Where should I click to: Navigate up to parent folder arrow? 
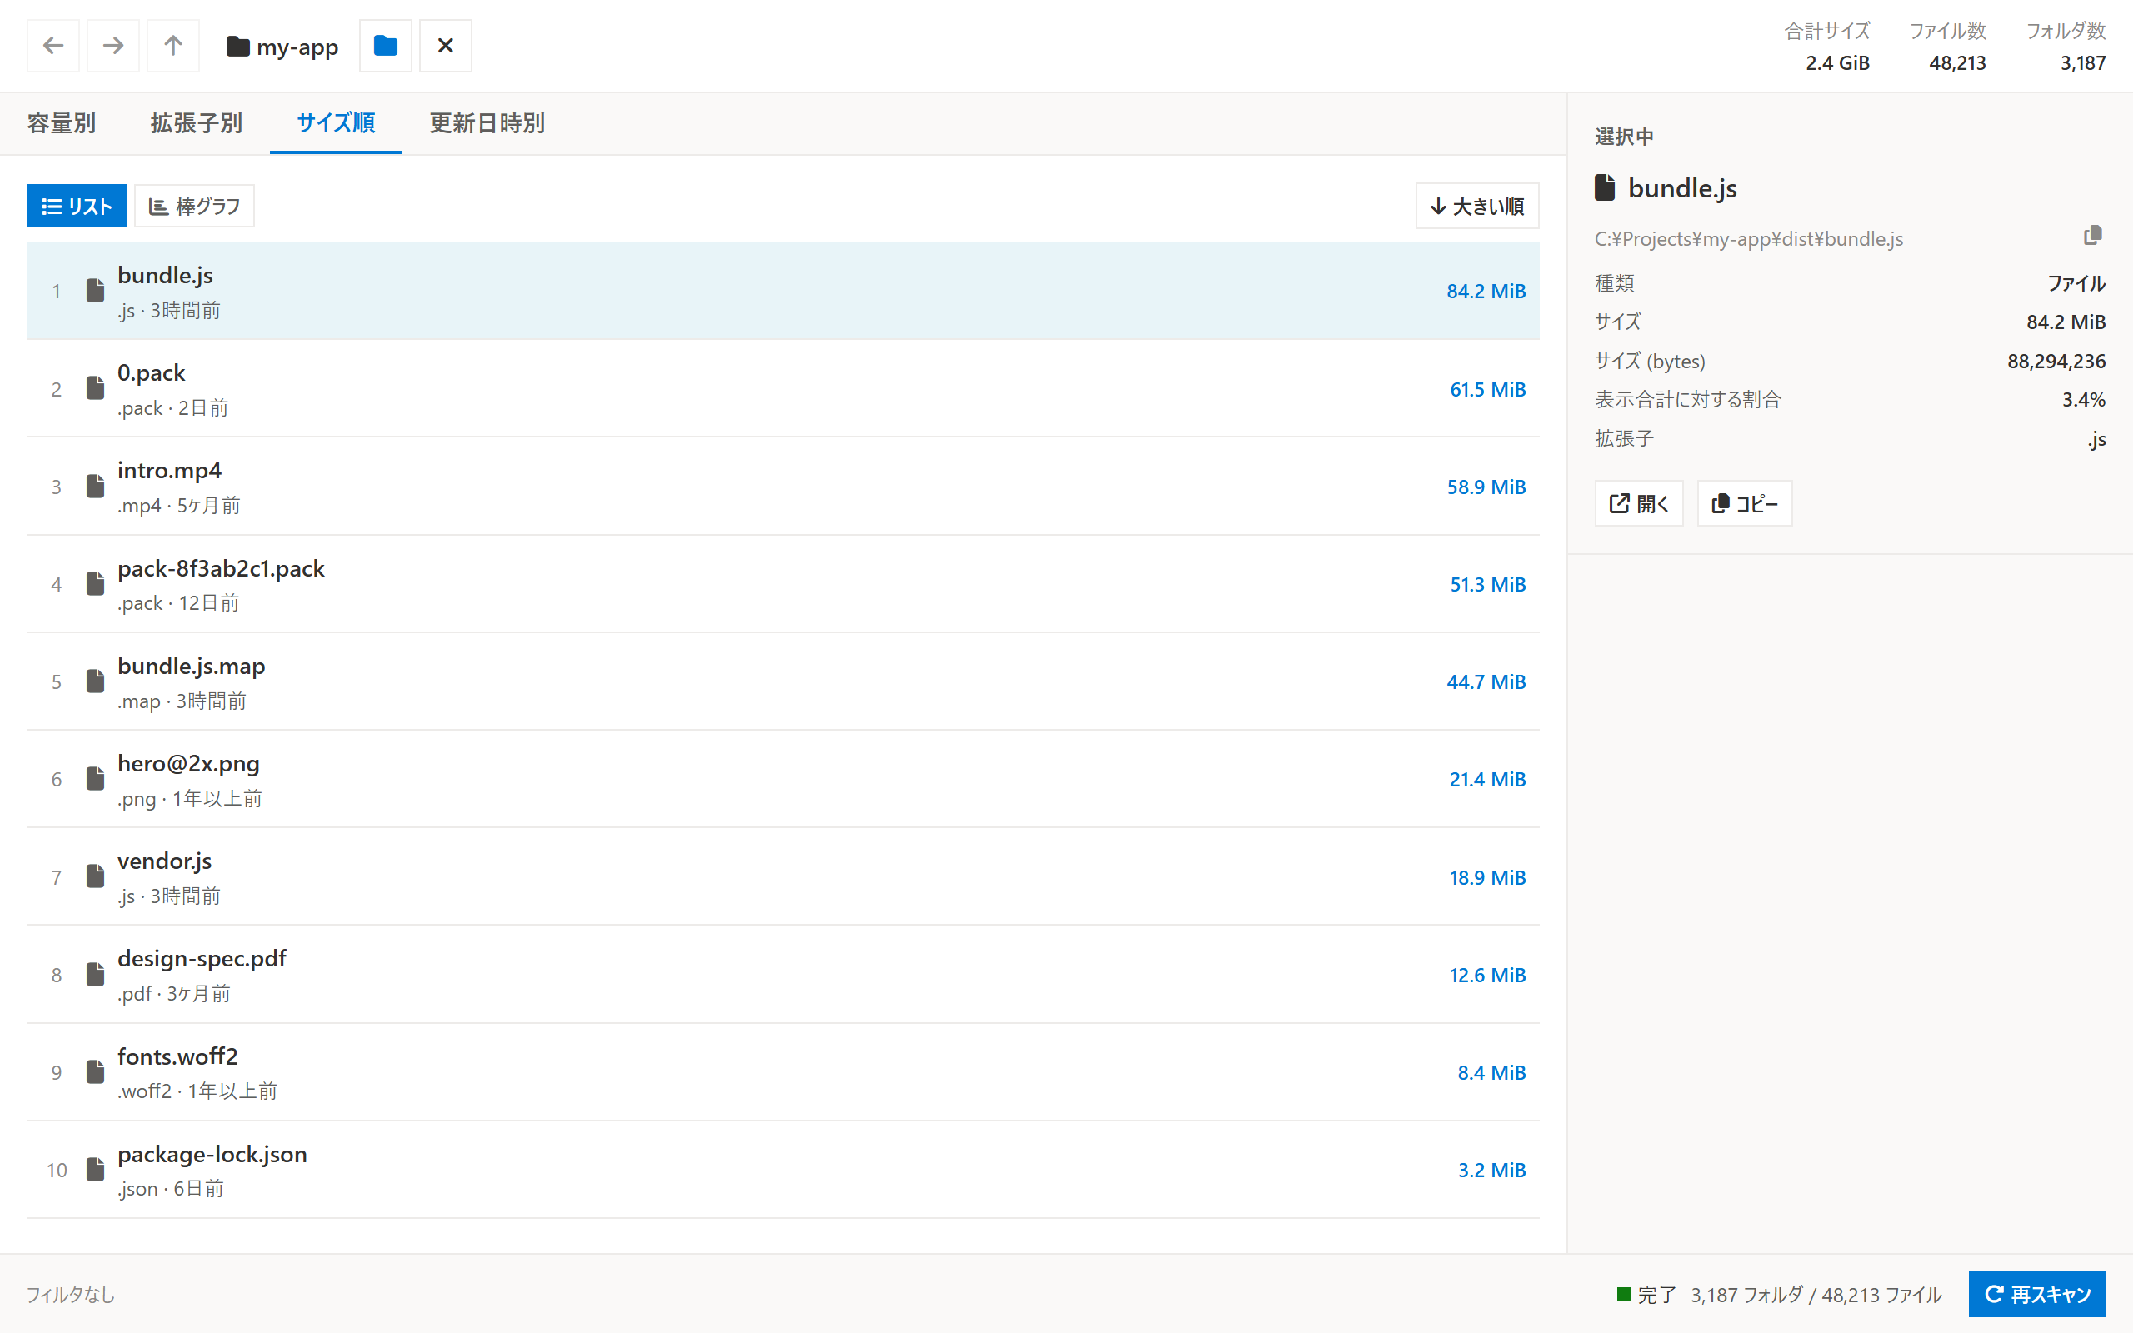pos(172,46)
